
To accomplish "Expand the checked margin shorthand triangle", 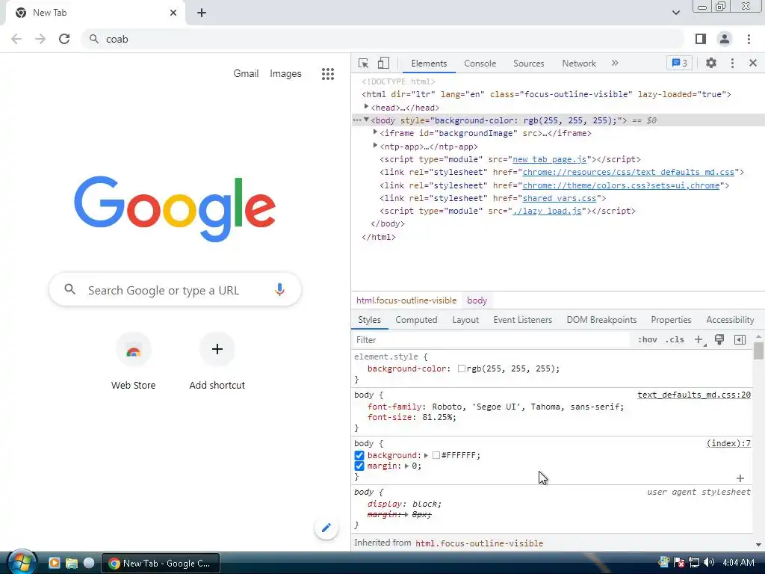I will [x=406, y=466].
